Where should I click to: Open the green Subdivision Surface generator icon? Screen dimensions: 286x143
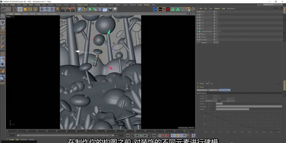pos(90,9)
